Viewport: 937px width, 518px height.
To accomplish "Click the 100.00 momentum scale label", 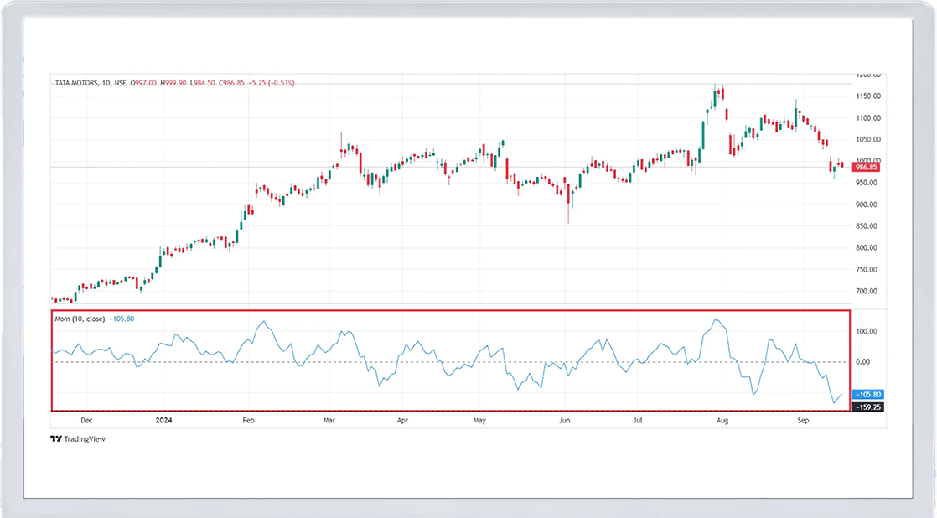I will click(x=867, y=332).
